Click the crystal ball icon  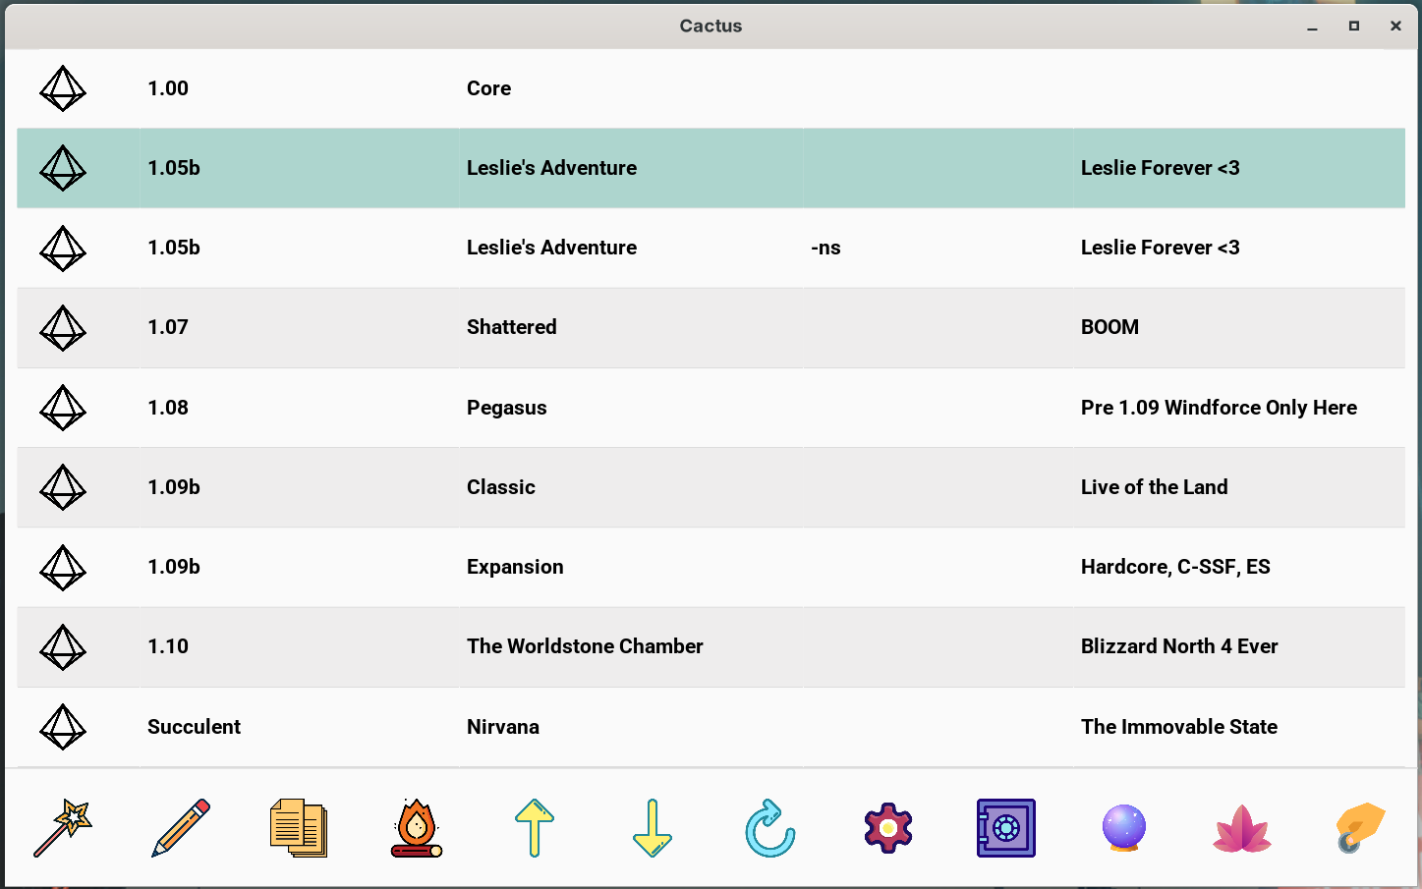tap(1124, 828)
